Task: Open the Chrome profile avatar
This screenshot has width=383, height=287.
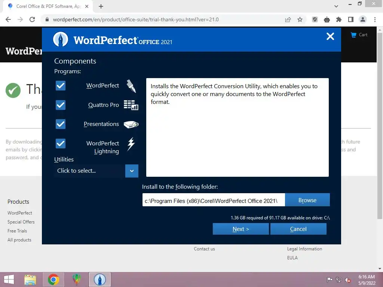Action: click(x=363, y=19)
